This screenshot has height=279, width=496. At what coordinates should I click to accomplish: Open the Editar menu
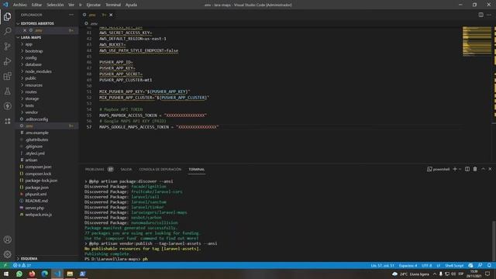pyautogui.click(x=36, y=5)
